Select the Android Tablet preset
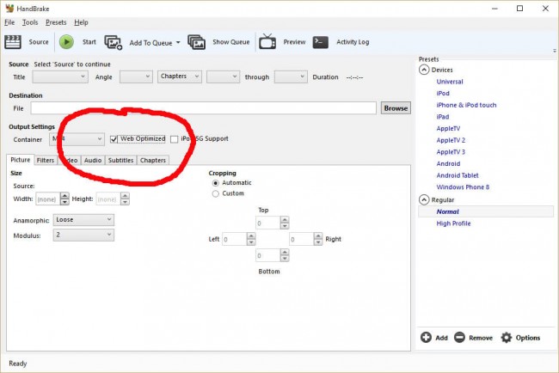Viewport: 559px width, 373px height. (458, 175)
